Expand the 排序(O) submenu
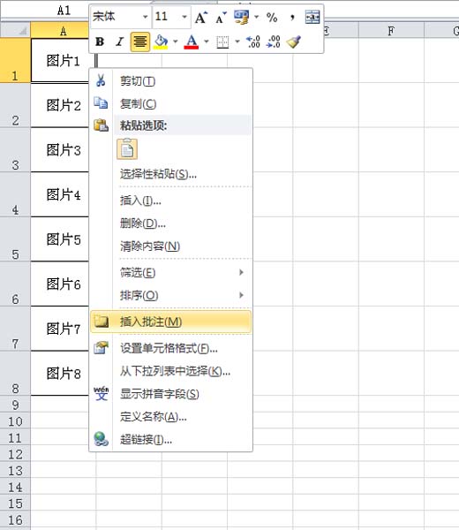This screenshot has width=459, height=530. (x=171, y=295)
